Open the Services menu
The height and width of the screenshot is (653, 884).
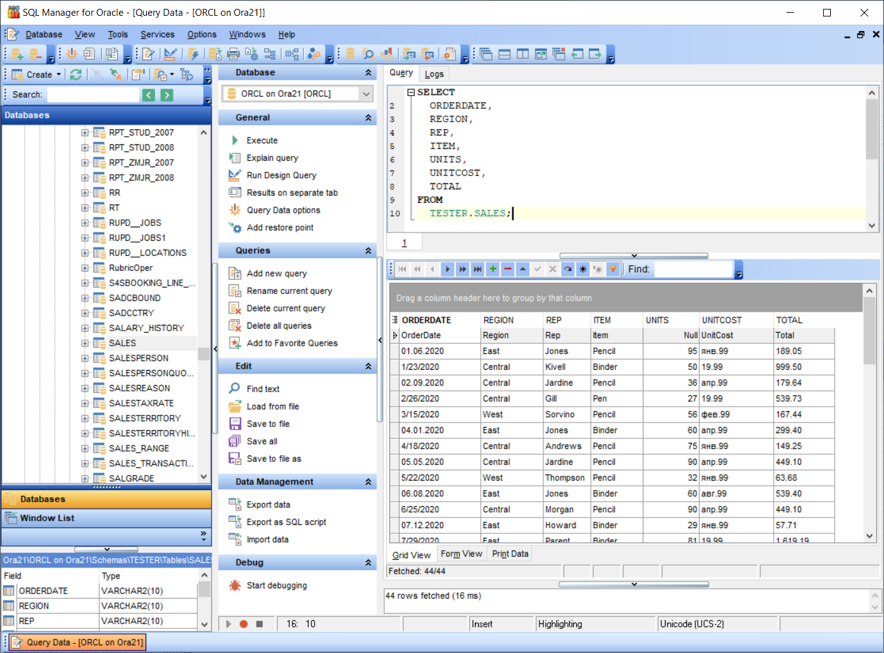pos(158,34)
